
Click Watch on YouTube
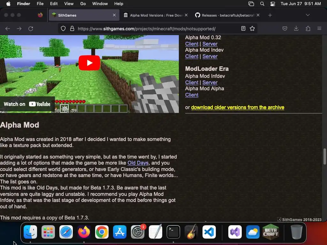(x=27, y=104)
